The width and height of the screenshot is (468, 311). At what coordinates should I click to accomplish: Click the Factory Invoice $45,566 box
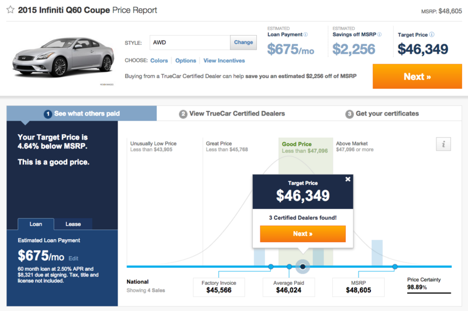(x=219, y=287)
